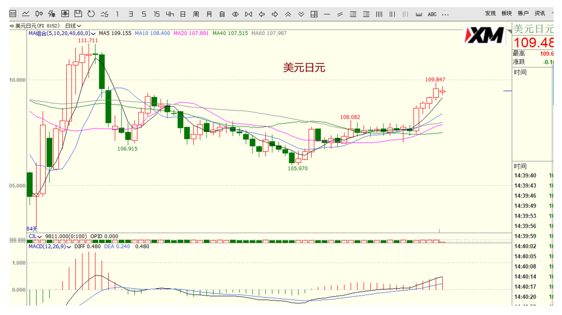The height and width of the screenshot is (315, 562).
Task: Click the double down chevron icon
Action: coord(301,14)
